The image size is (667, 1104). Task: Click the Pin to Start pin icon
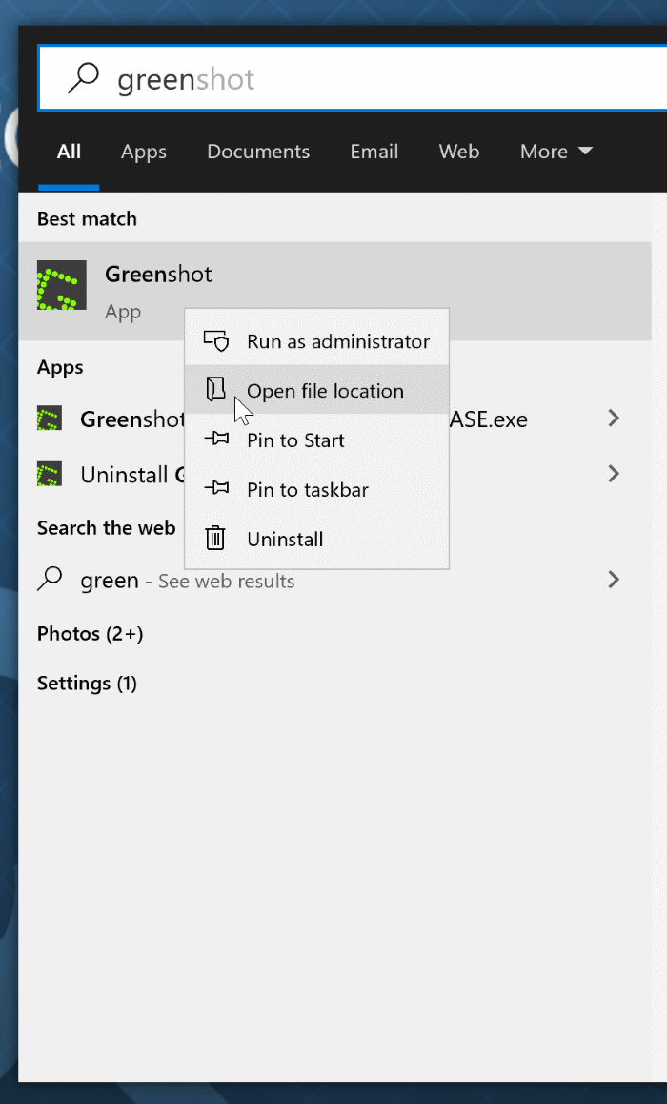pyautogui.click(x=216, y=439)
